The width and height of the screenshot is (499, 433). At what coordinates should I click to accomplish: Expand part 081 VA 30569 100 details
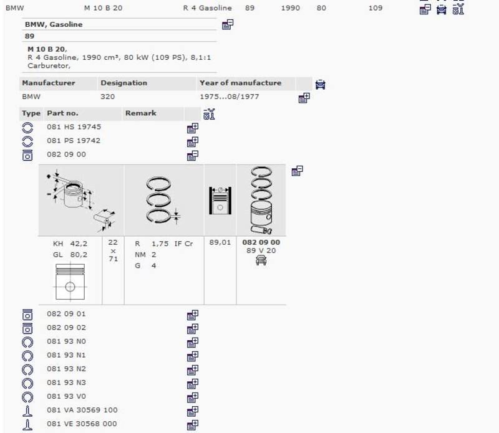193,411
